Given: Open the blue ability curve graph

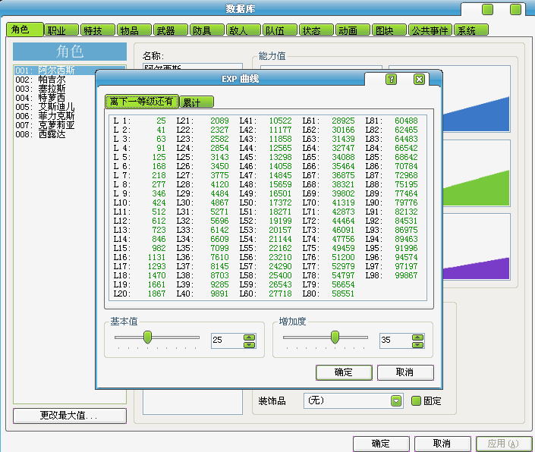Looking at the screenshot, I should [x=477, y=99].
